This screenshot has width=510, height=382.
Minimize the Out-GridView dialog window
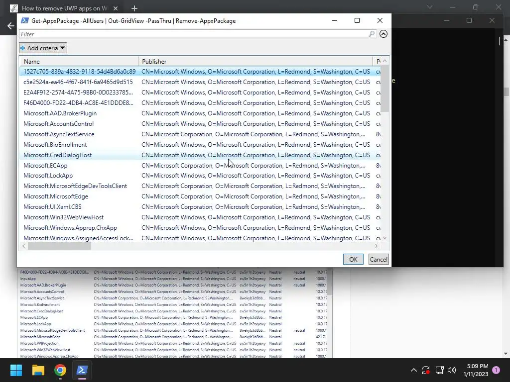tap(334, 20)
